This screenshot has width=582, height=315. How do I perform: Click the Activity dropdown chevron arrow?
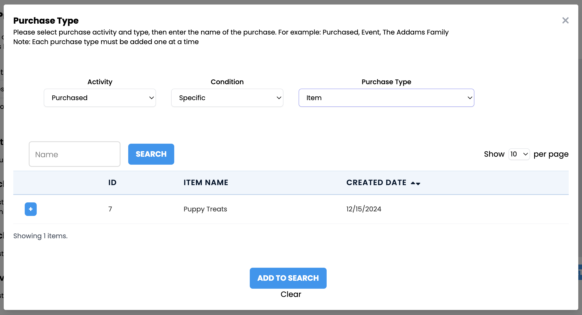pos(152,98)
